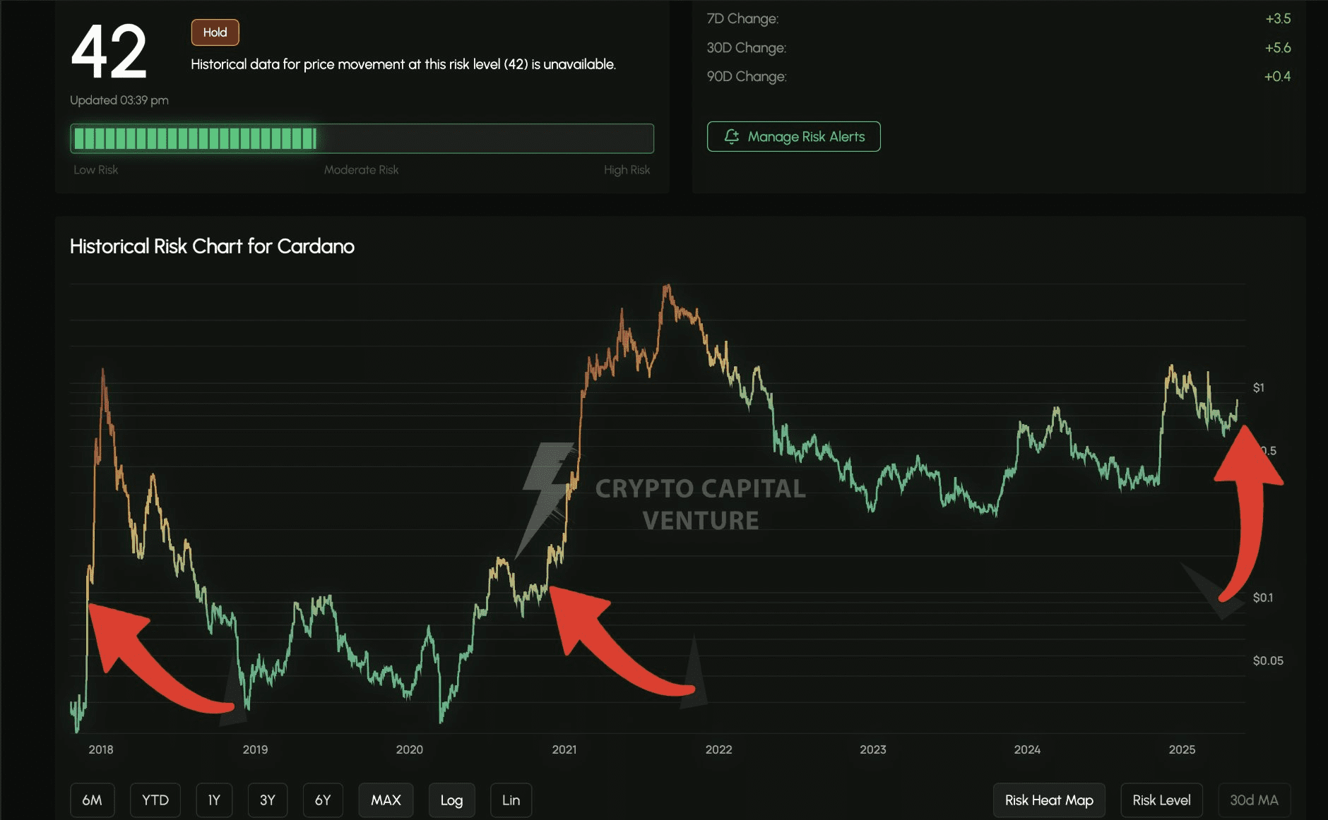Click the 2021 label on the time axis
Viewport: 1328px width, 820px height.
click(564, 749)
